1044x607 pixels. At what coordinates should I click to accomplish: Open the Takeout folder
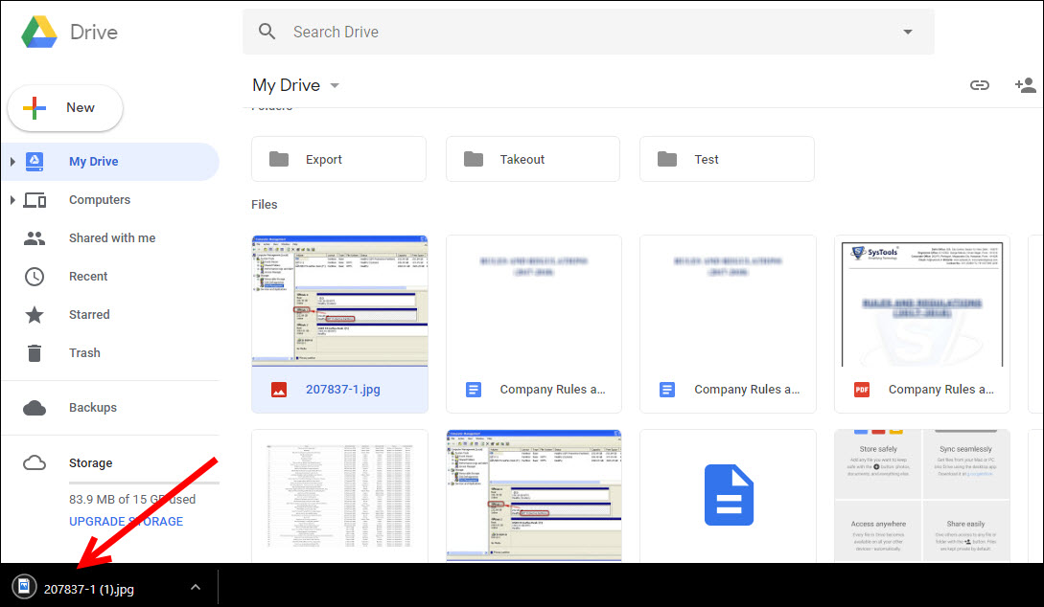pyautogui.click(x=533, y=159)
